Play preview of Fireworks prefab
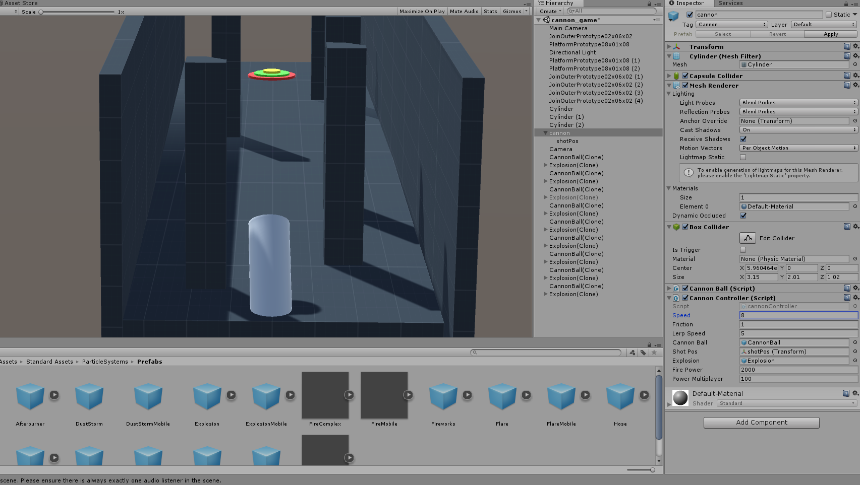Screen dimensions: 860x485 coord(467,395)
